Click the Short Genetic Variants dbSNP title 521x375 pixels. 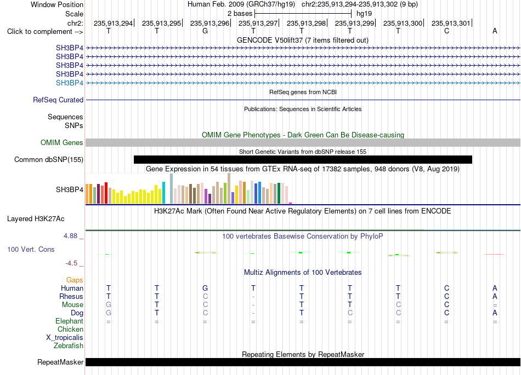[x=303, y=152]
